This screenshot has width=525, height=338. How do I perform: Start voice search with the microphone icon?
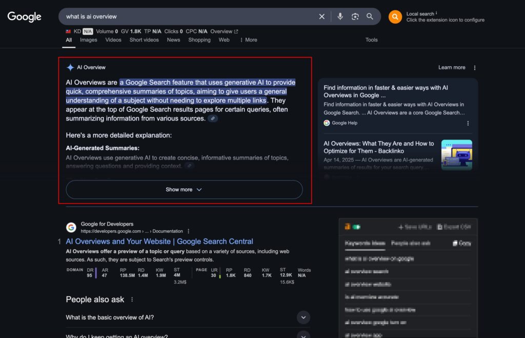[x=340, y=16]
